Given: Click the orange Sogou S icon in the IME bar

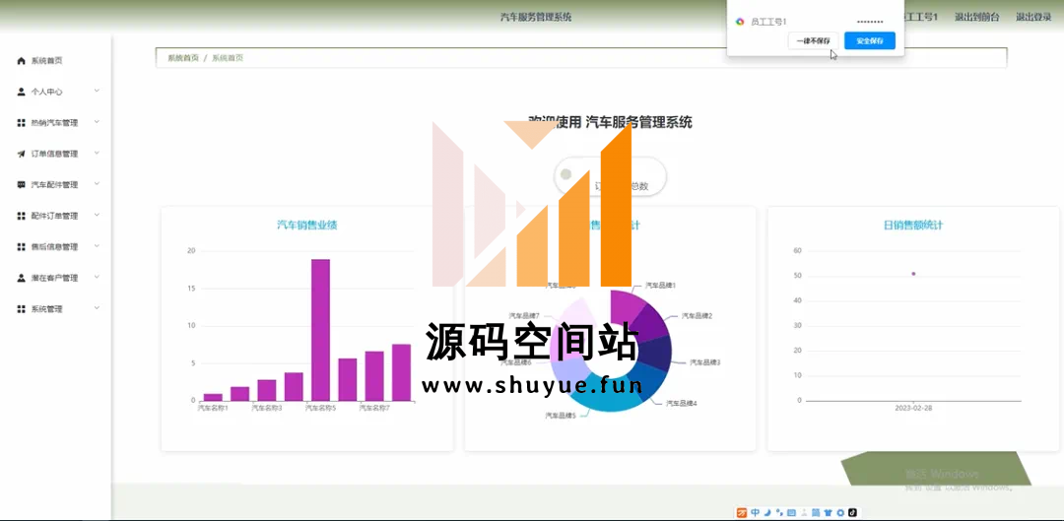Looking at the screenshot, I should [742, 513].
